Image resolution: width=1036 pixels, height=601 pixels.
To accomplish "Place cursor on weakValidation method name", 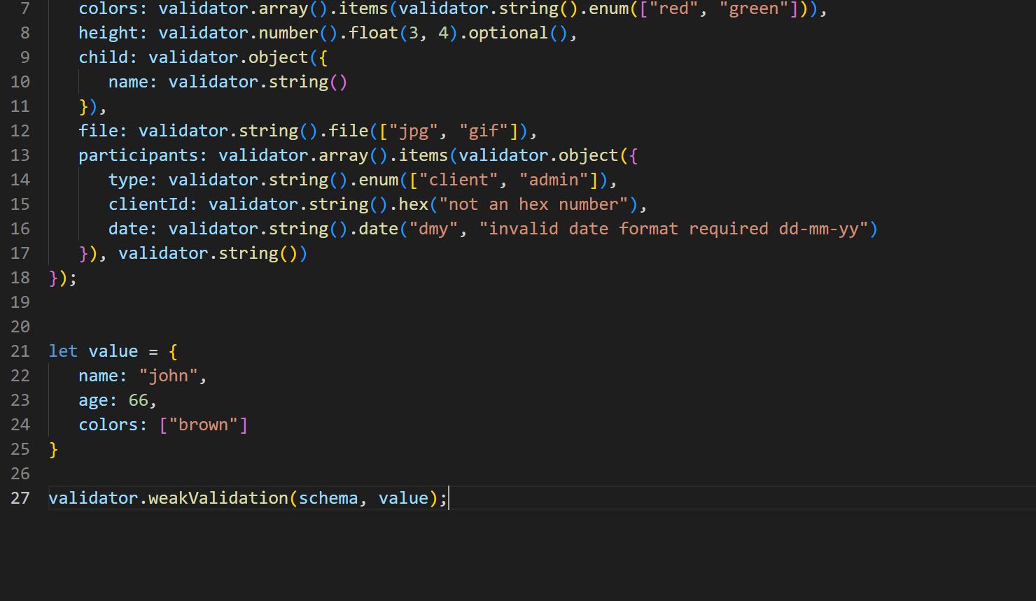I will (218, 498).
